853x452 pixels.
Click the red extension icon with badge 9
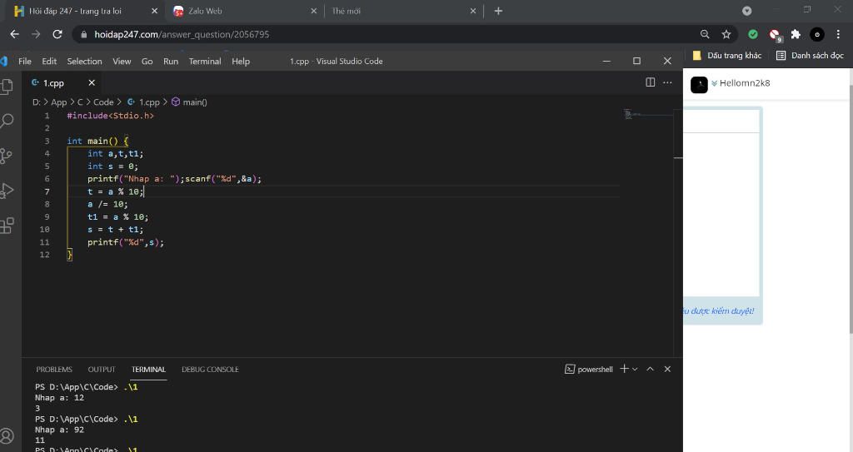click(x=775, y=35)
